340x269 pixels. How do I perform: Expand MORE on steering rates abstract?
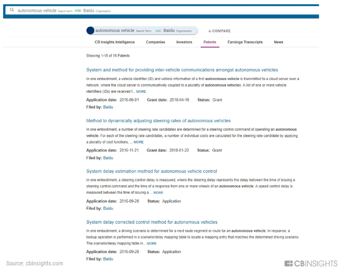139,142
